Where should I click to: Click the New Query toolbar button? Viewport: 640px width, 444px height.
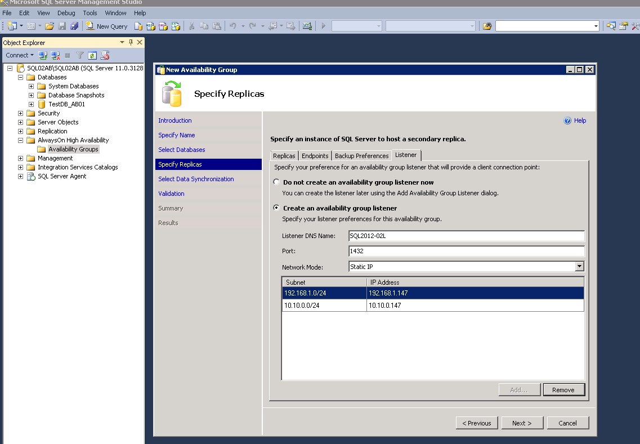(106, 26)
